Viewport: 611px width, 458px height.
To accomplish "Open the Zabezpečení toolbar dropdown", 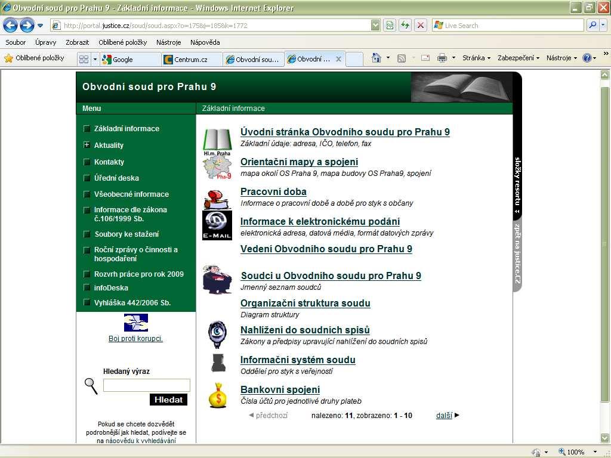I will (519, 58).
